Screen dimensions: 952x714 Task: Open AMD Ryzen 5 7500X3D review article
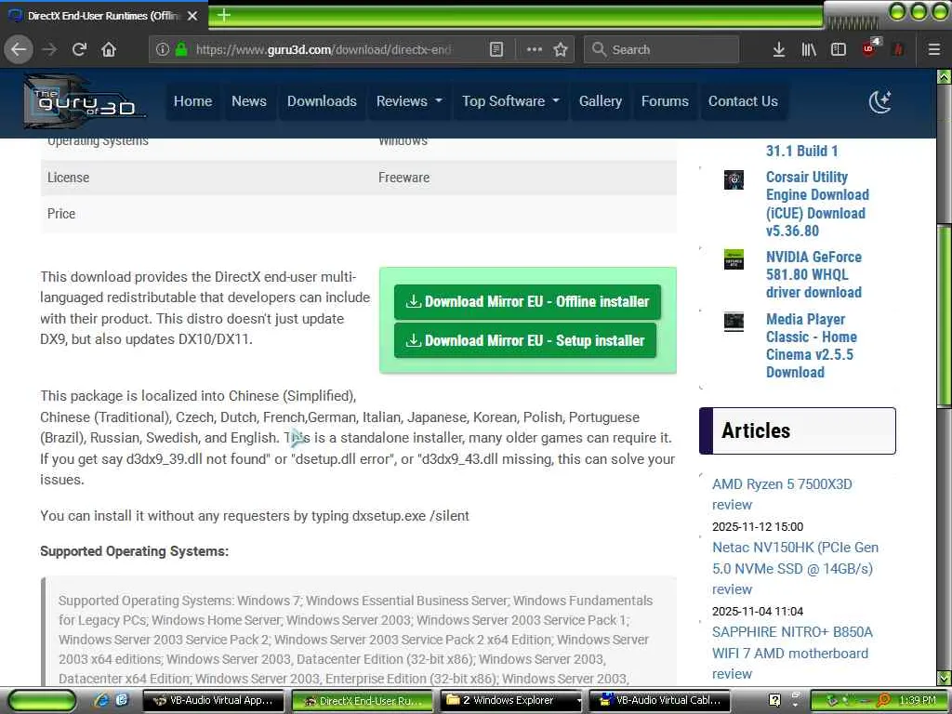(x=782, y=495)
